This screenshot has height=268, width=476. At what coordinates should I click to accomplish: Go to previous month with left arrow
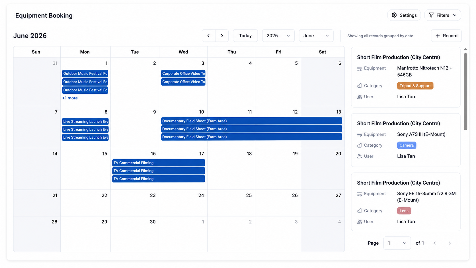pyautogui.click(x=209, y=36)
